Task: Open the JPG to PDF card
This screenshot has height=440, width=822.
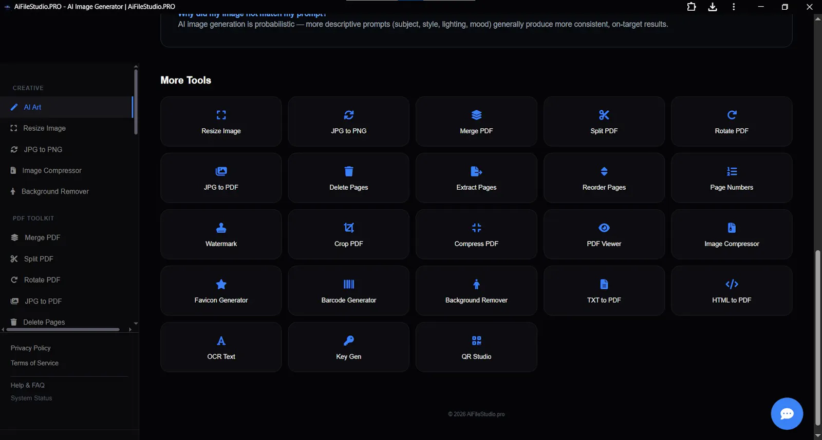Action: pyautogui.click(x=221, y=178)
